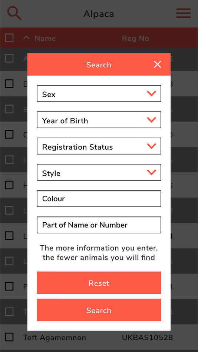This screenshot has height=352, width=198.
Task: Open the hamburger menu icon
Action: (x=184, y=13)
